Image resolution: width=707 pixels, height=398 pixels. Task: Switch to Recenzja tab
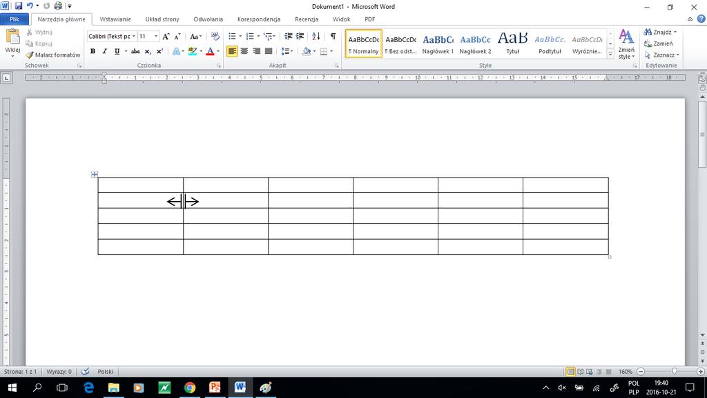point(307,19)
